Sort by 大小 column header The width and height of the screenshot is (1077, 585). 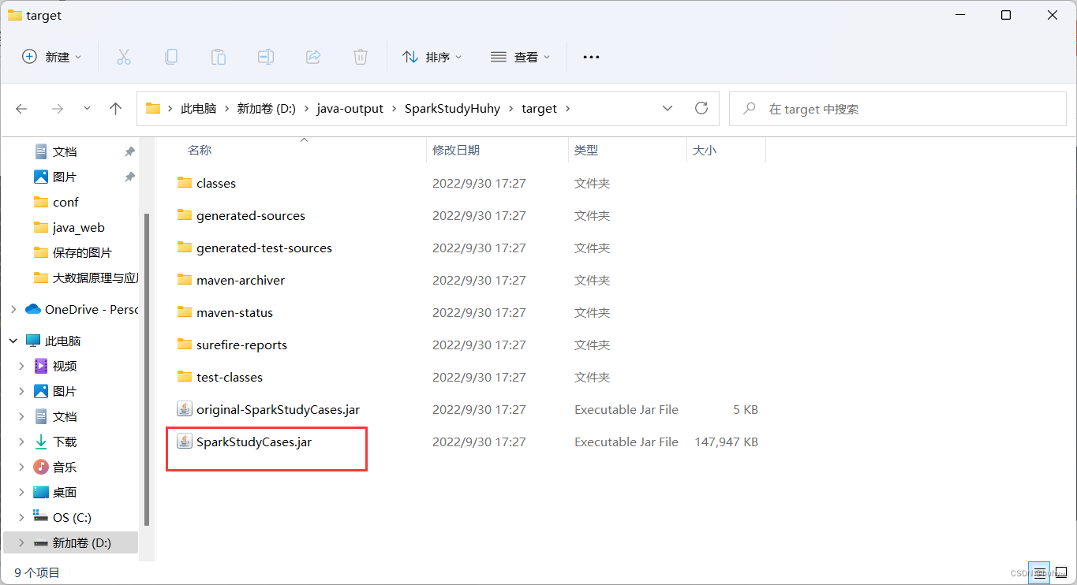tap(705, 150)
